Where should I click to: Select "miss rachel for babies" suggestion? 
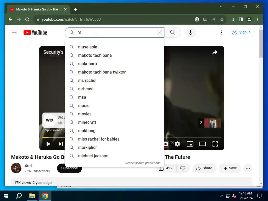(115, 139)
